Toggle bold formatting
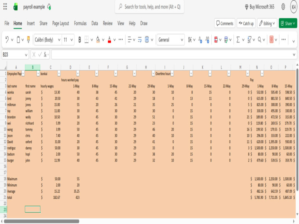The width and height of the screenshot is (299, 224). click(x=80, y=40)
